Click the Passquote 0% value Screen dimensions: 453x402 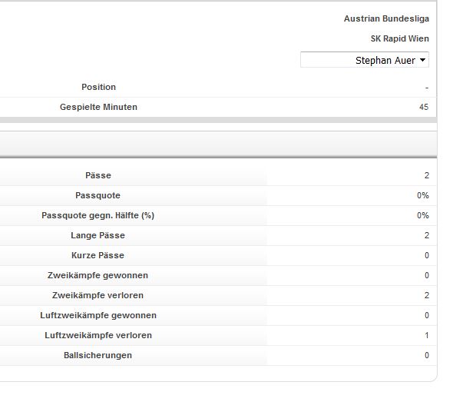click(x=423, y=195)
